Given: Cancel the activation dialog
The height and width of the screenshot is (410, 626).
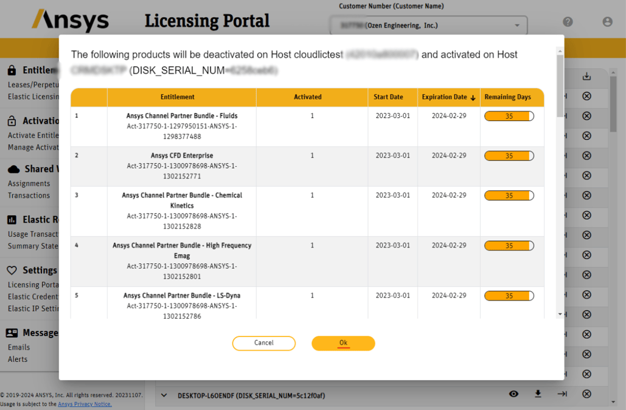Looking at the screenshot, I should (263, 343).
